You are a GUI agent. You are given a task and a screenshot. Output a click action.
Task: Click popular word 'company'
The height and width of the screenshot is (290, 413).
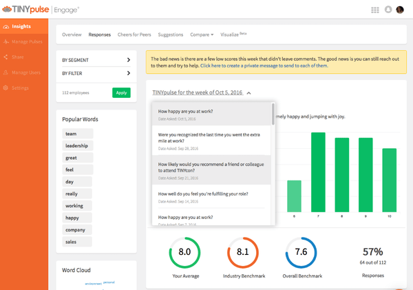tap(77, 230)
